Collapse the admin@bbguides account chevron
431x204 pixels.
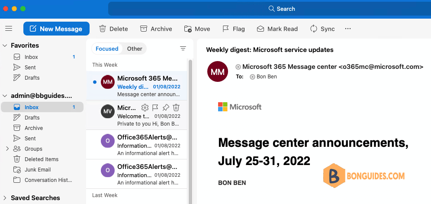point(5,96)
